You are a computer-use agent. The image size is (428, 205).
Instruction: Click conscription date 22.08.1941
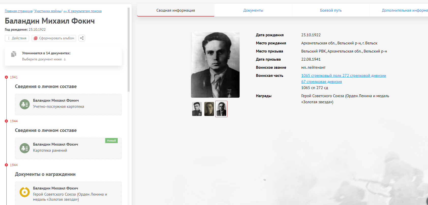311,59
